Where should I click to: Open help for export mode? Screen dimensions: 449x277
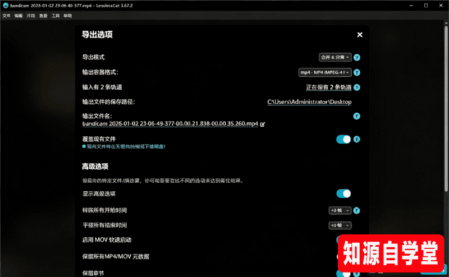(356, 58)
